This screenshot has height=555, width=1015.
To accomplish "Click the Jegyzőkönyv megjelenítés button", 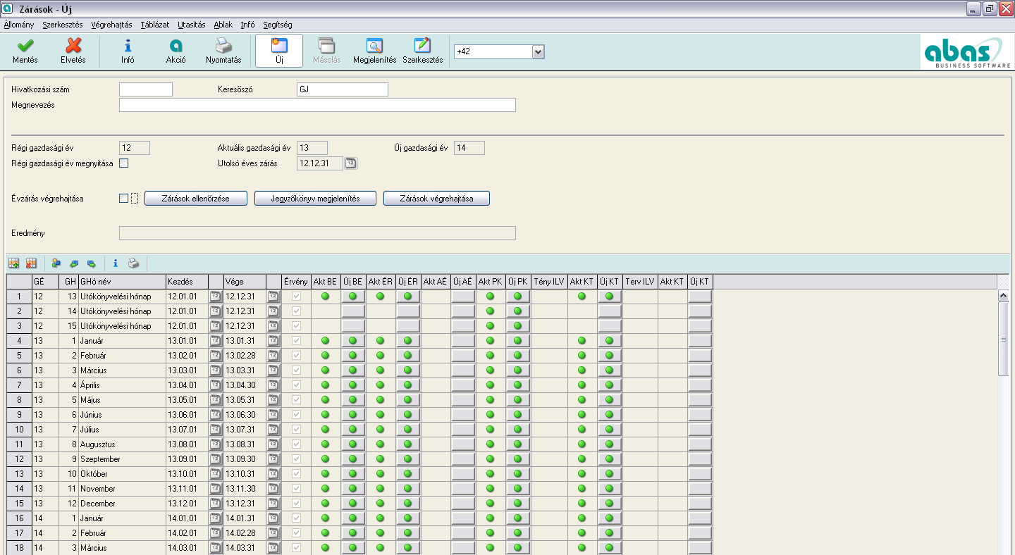I will coord(315,199).
